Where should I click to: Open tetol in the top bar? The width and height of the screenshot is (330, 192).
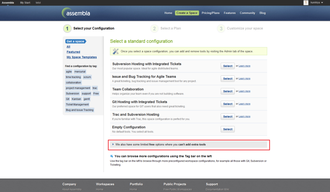[x=38, y=3]
